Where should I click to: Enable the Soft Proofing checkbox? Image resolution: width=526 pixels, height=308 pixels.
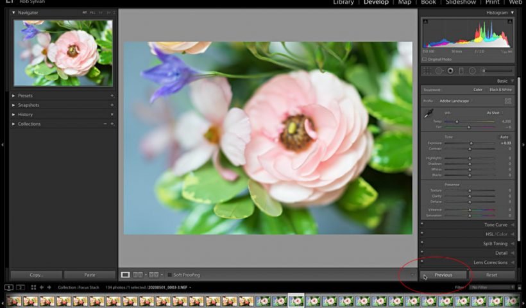(x=169, y=275)
